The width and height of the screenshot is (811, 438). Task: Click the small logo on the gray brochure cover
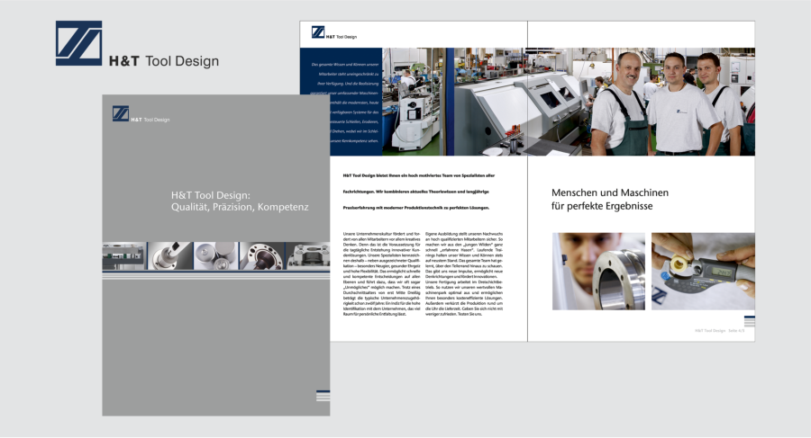(141, 114)
